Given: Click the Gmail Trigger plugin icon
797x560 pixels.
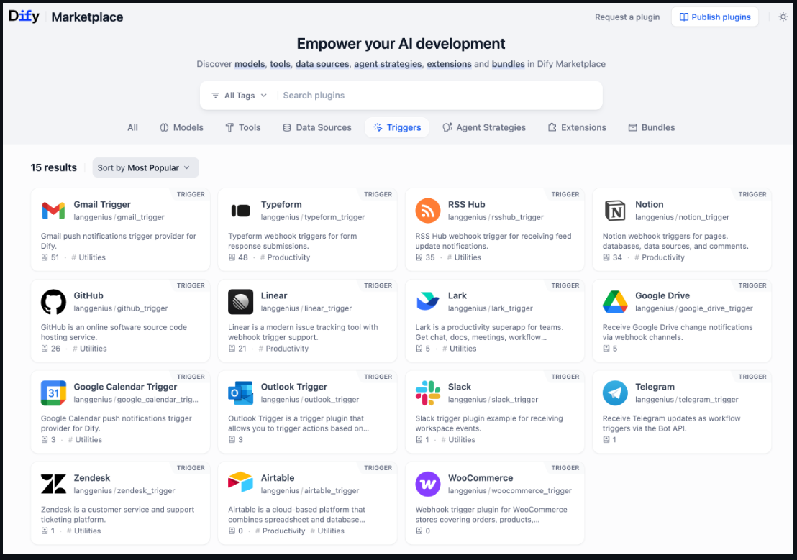Looking at the screenshot, I should click(x=53, y=211).
